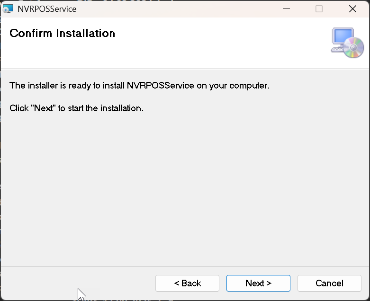Click the "installer is ready to install" sentence
This screenshot has height=301, width=370.
point(139,86)
